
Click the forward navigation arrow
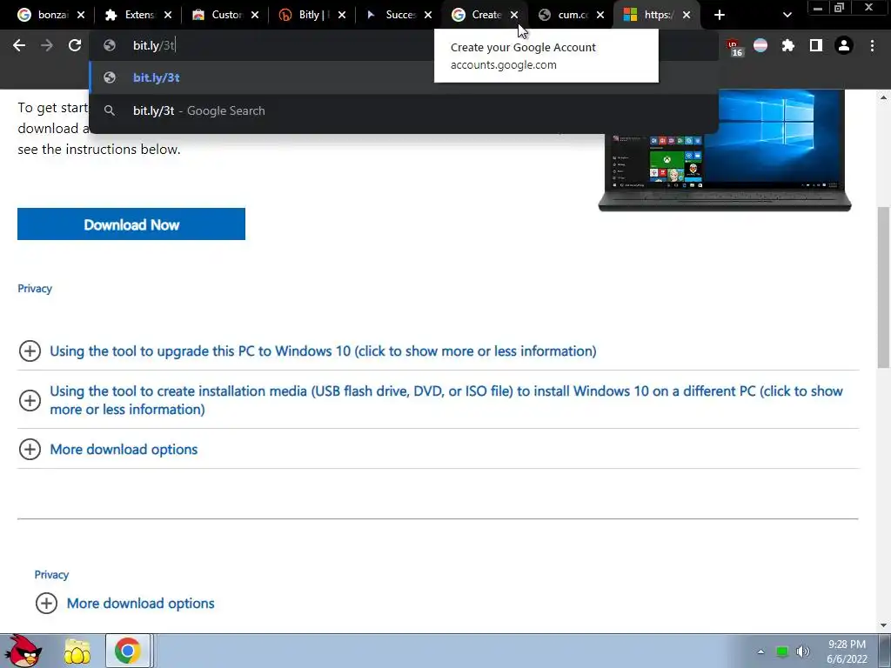[x=47, y=45]
